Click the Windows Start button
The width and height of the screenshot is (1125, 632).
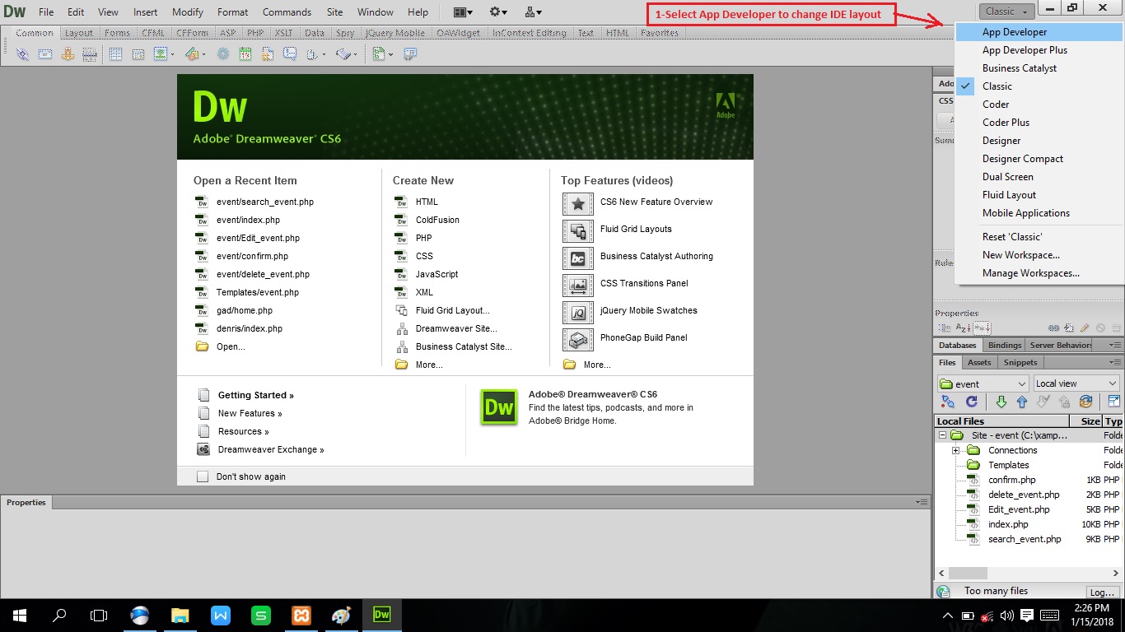pyautogui.click(x=19, y=615)
